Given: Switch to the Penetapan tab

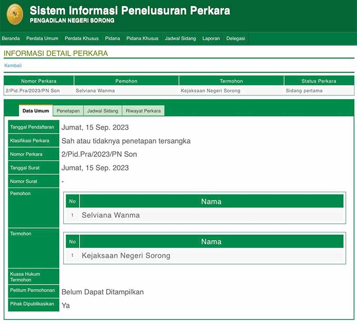Looking at the screenshot, I should pyautogui.click(x=68, y=111).
